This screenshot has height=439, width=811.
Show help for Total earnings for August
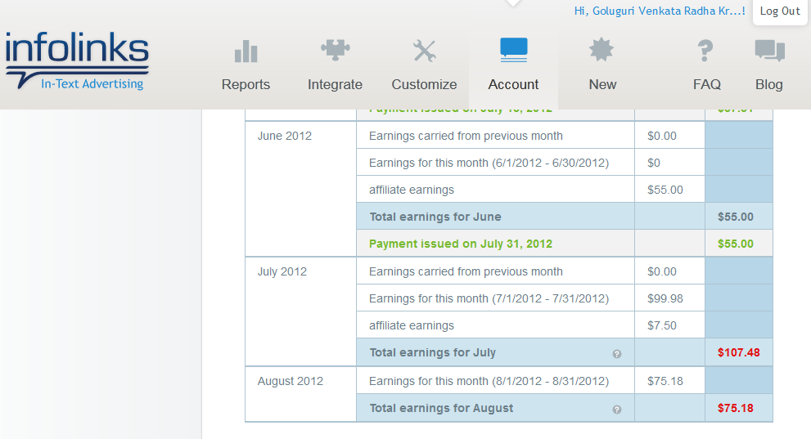616,410
